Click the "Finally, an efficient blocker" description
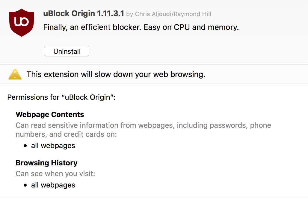Viewport: 308px width, 203px height. click(141, 27)
